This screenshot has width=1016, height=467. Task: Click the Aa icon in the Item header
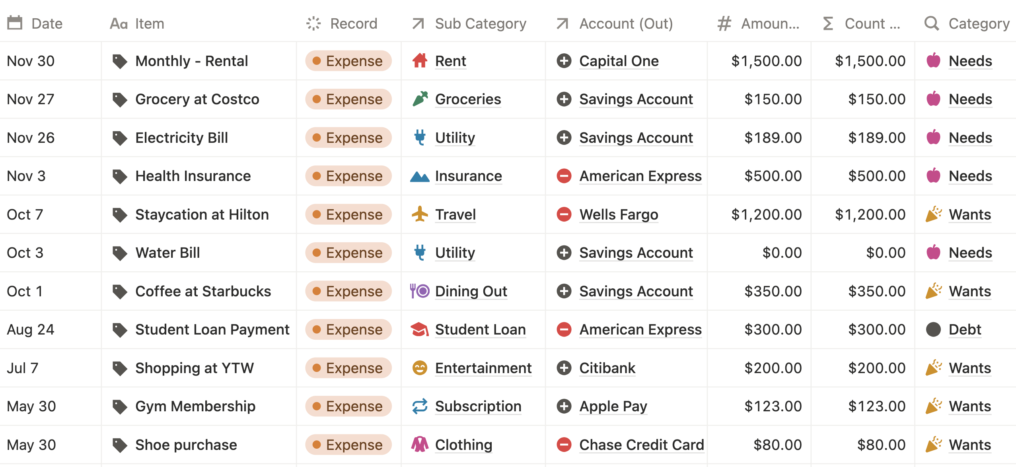(x=119, y=23)
